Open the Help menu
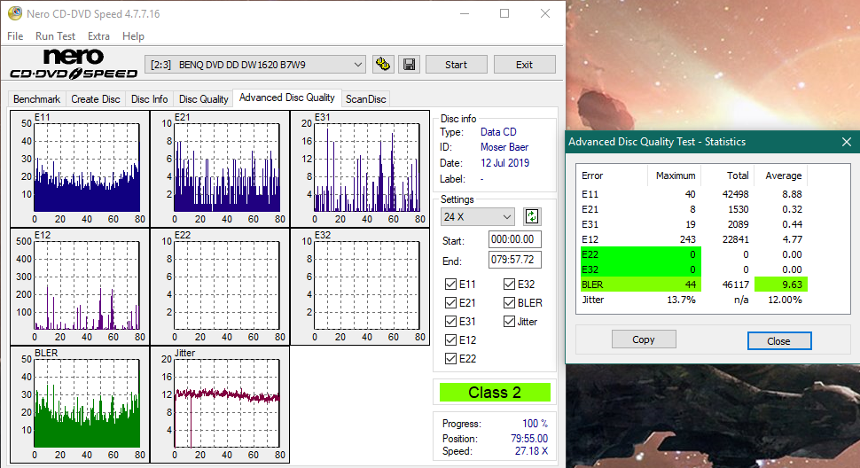 [133, 36]
